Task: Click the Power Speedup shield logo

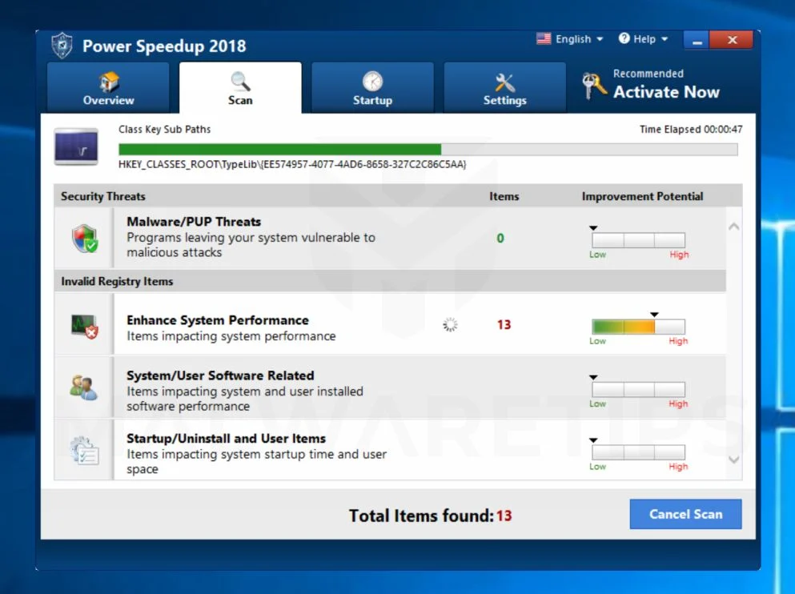Action: [62, 46]
